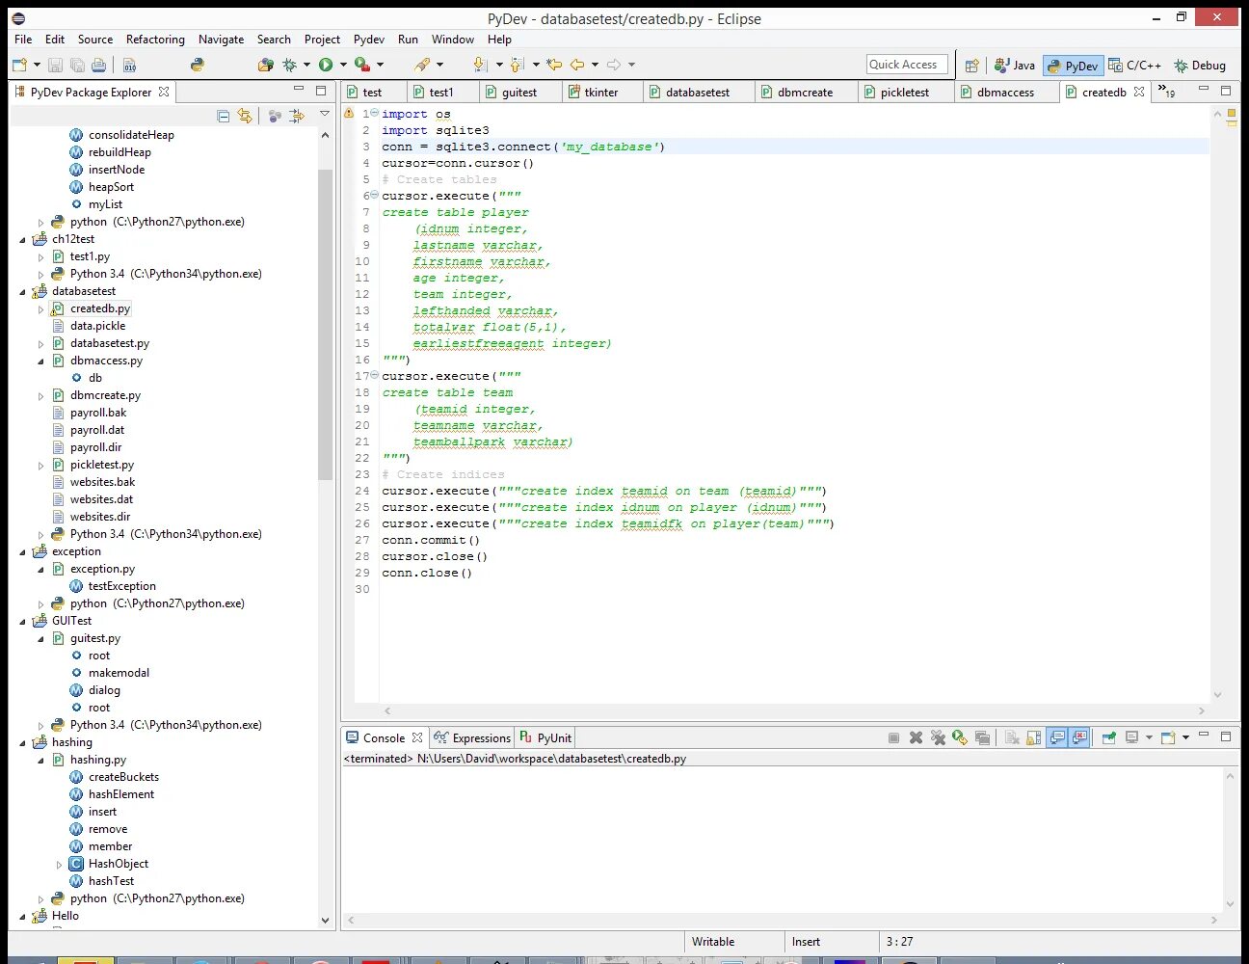This screenshot has height=964, width=1249.
Task: Switch to the Expressions tab
Action: coord(472,737)
